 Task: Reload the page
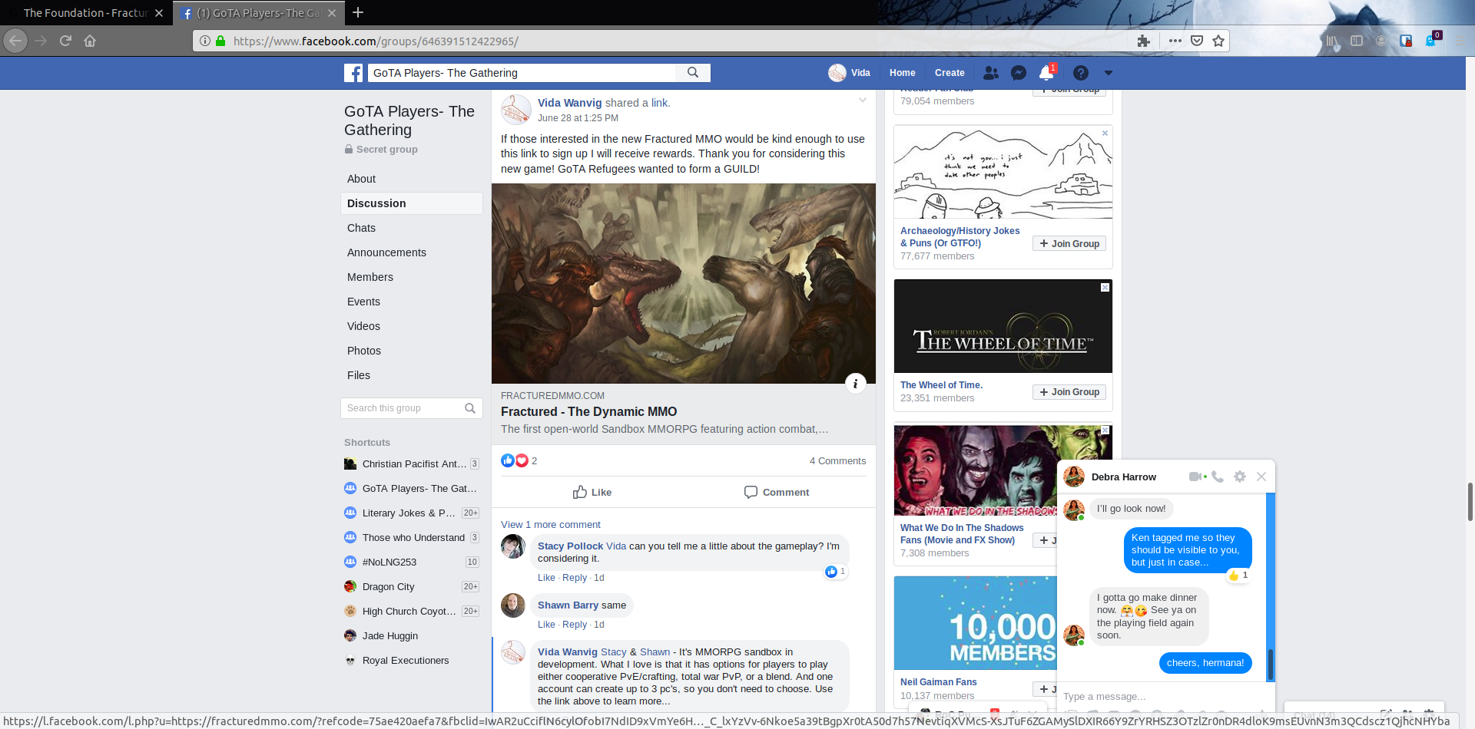pos(65,41)
